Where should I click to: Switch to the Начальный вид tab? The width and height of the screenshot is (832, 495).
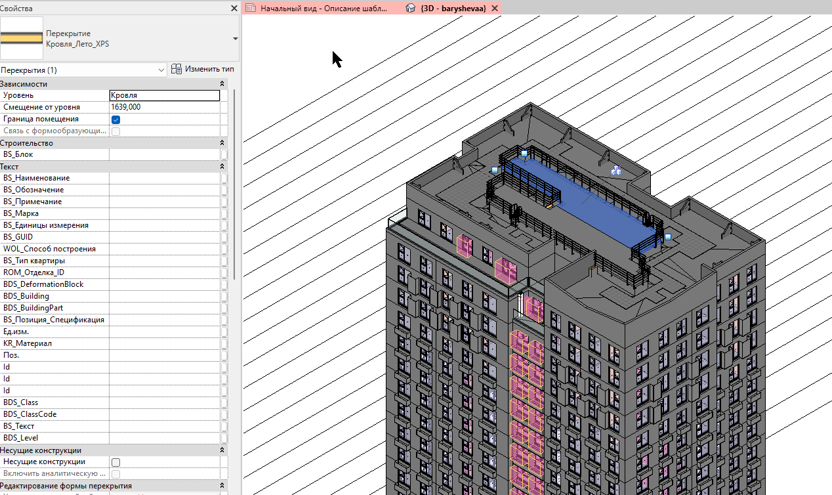tap(323, 9)
